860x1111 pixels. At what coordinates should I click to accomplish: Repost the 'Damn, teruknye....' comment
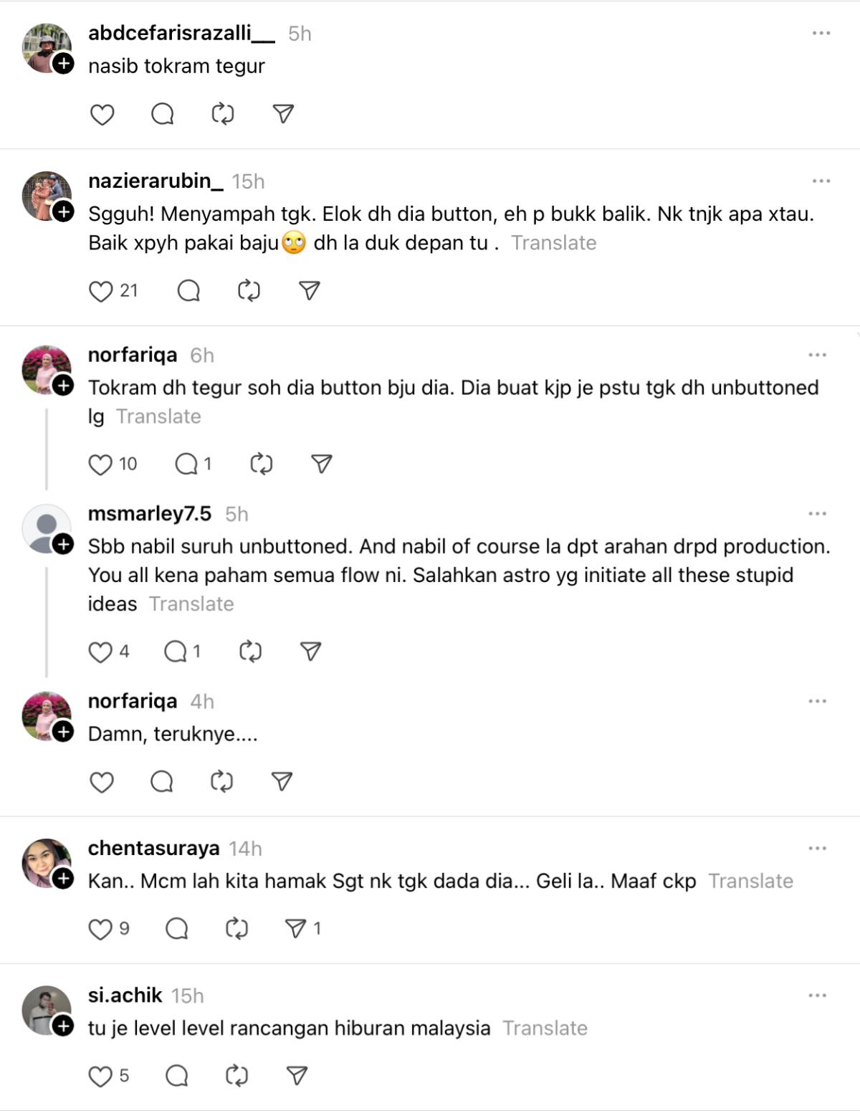tap(222, 781)
